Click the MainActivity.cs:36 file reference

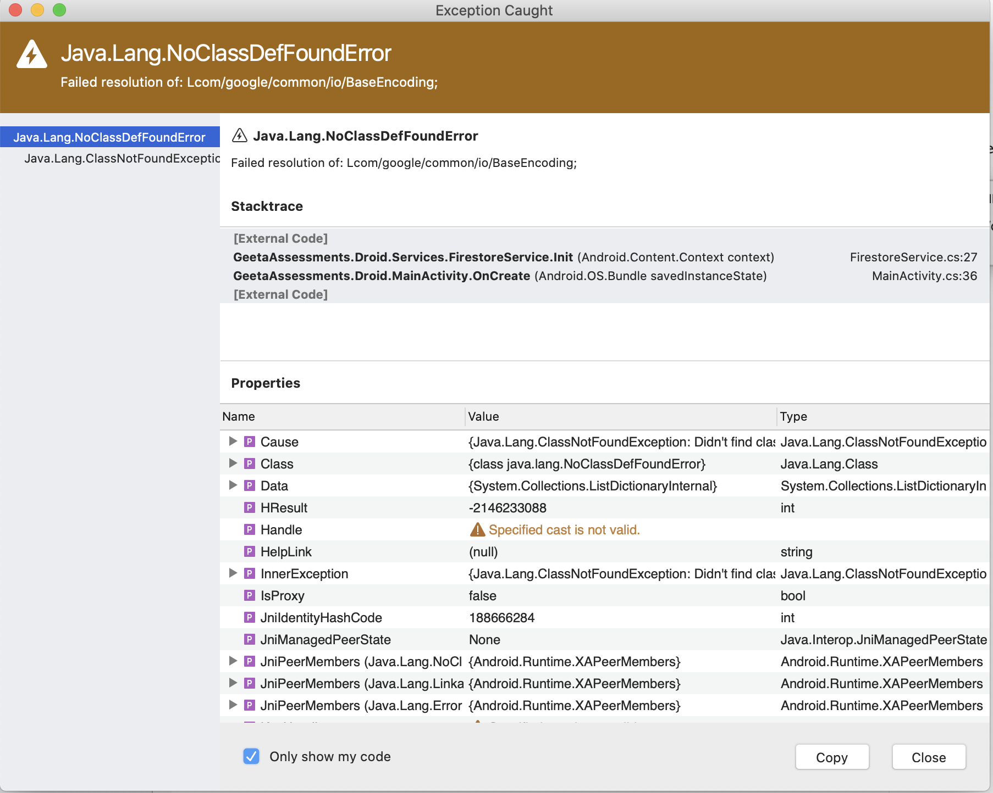pyautogui.click(x=924, y=276)
